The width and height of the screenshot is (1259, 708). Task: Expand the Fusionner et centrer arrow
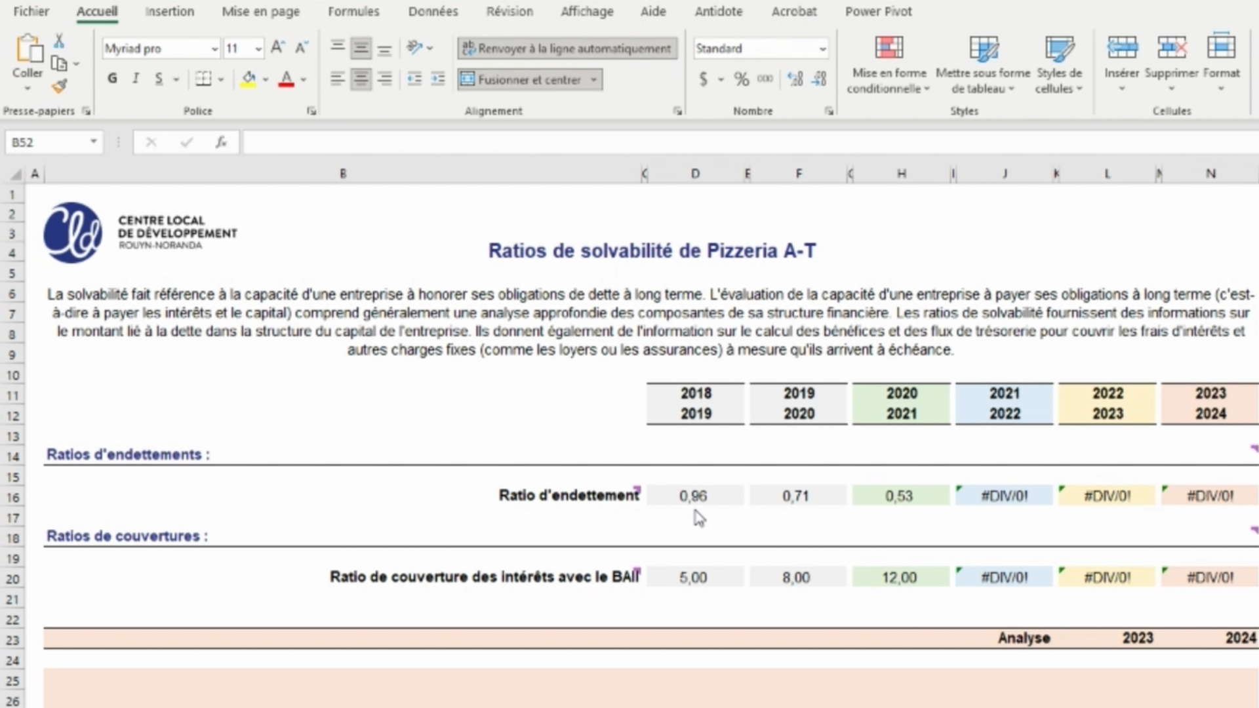tap(594, 79)
